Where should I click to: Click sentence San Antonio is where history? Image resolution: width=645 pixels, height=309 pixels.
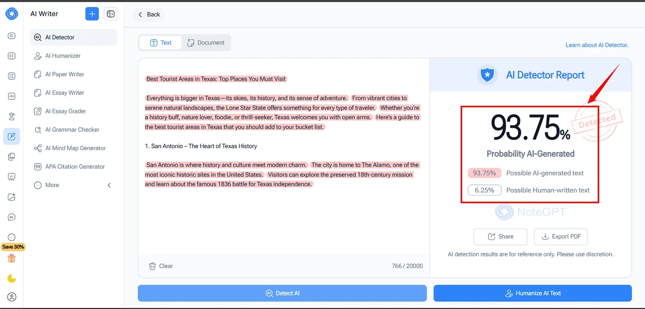[x=226, y=165]
